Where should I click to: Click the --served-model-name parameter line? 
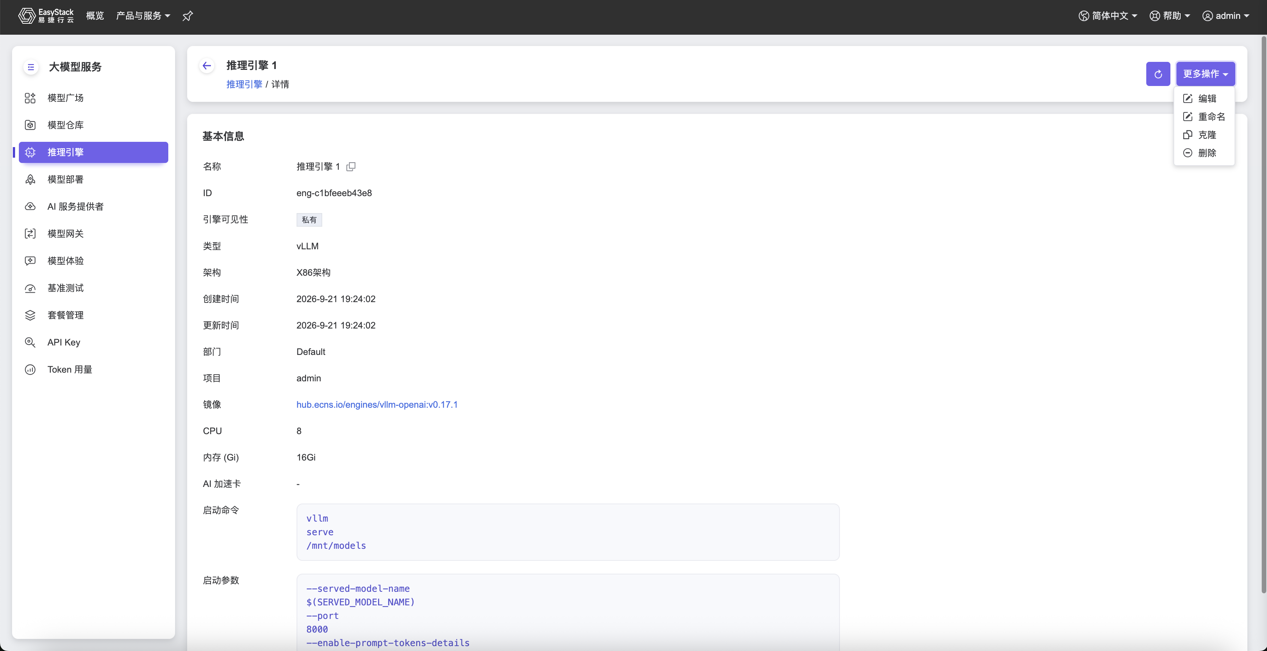point(358,588)
